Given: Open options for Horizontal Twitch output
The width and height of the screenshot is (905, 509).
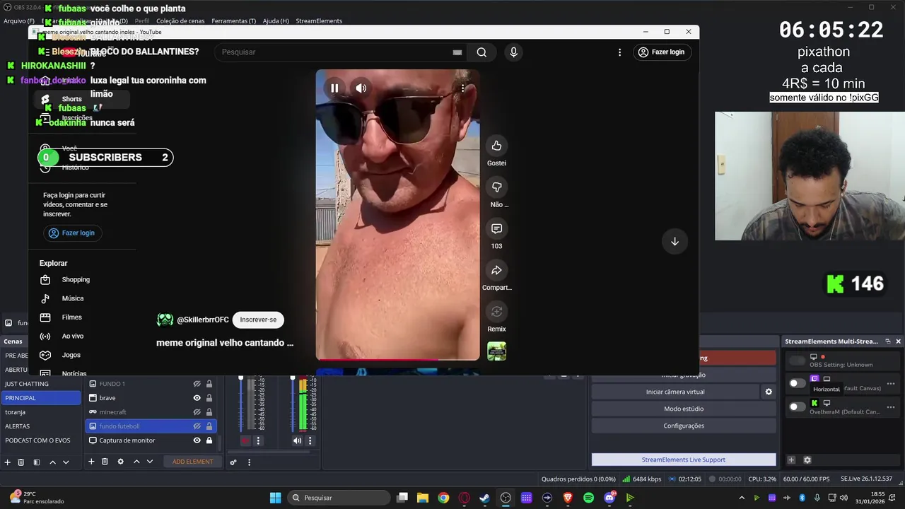Looking at the screenshot, I should 891,384.
